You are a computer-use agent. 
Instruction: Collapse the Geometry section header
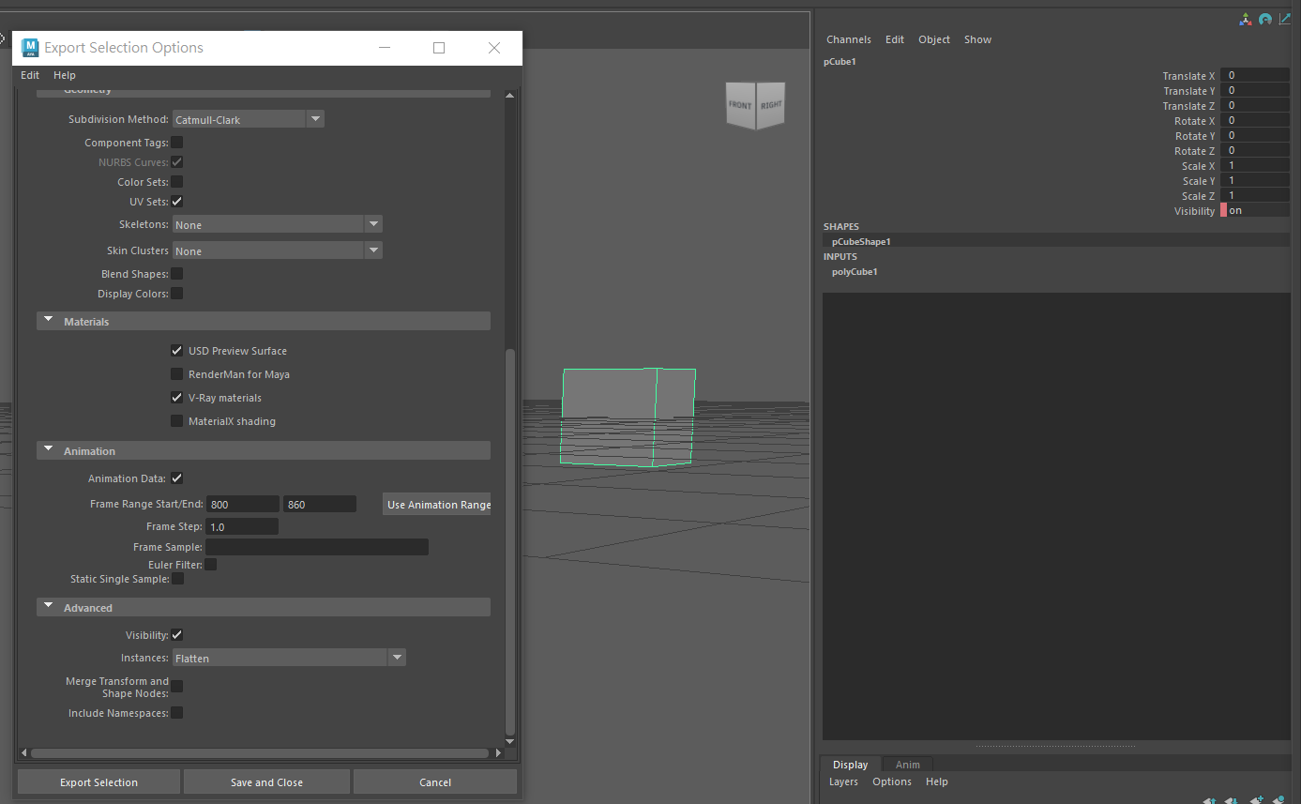coord(264,91)
